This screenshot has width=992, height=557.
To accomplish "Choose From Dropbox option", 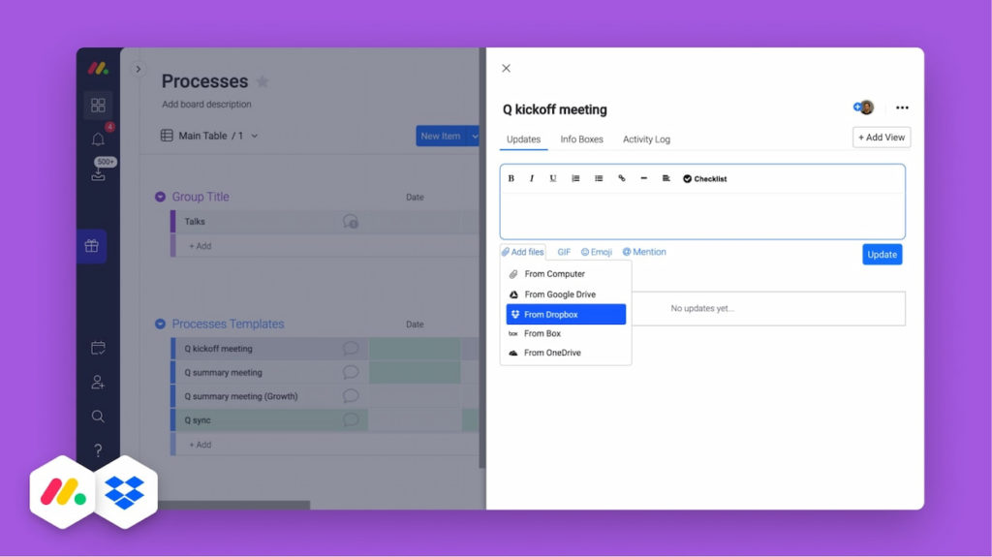I will tap(566, 315).
